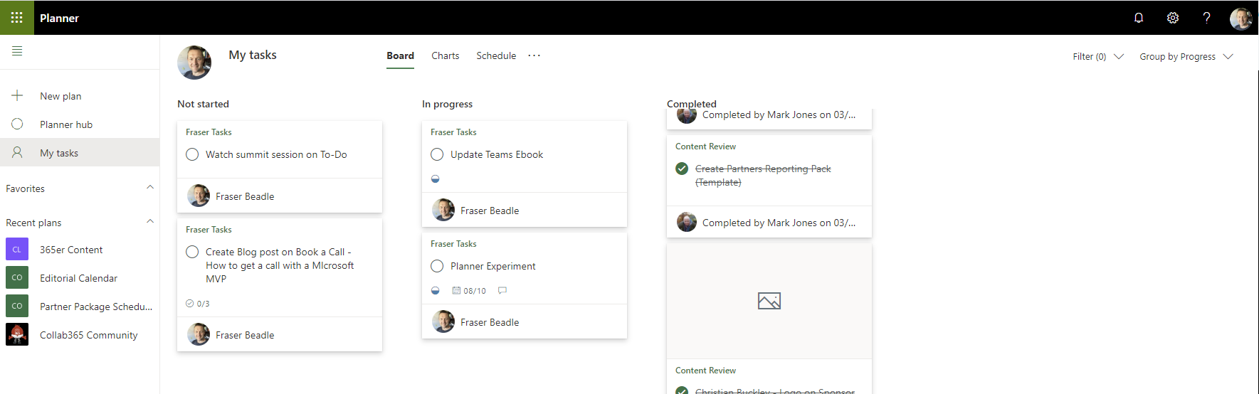Uncheck completed Create Partners Reporting Pack task
This screenshot has width=1259, height=394.
(682, 169)
